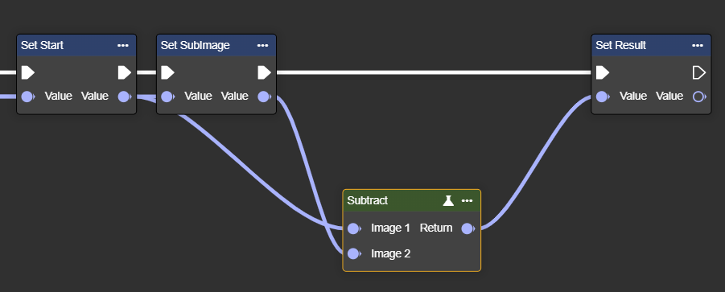Click the Image 2 label

point(390,253)
